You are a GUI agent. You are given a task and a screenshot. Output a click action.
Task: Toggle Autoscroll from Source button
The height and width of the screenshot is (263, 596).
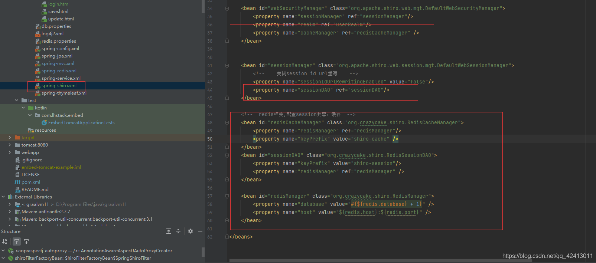[26, 241]
